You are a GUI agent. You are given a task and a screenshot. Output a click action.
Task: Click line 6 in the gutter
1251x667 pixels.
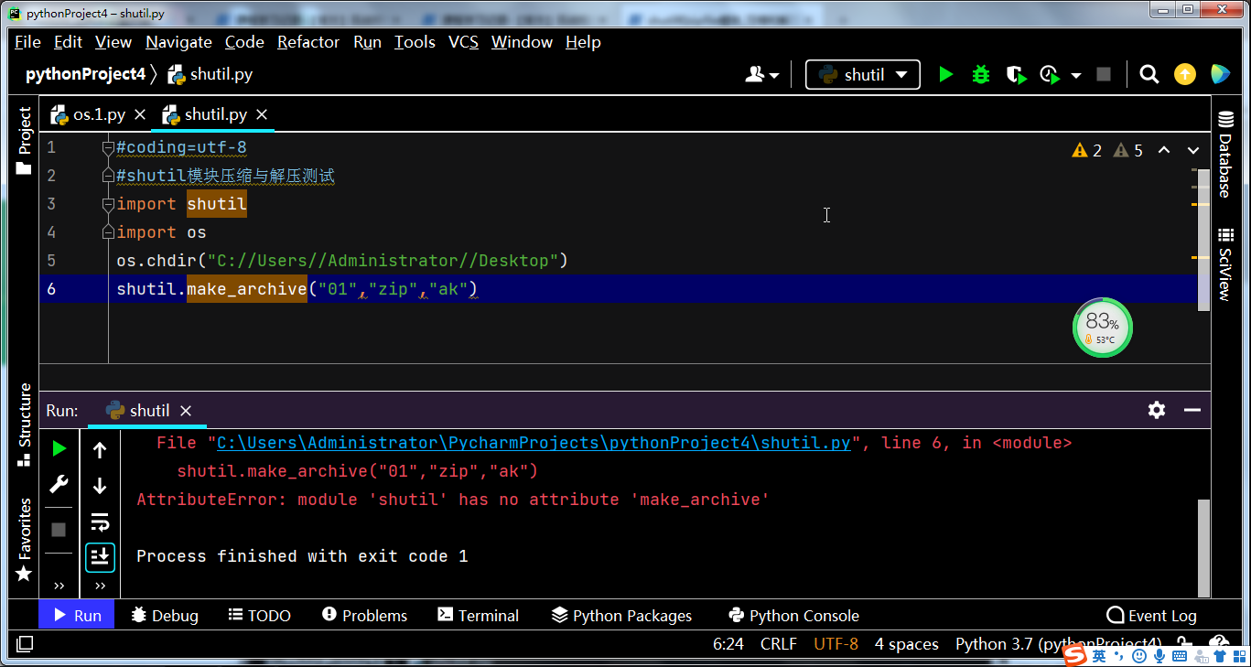pos(51,289)
